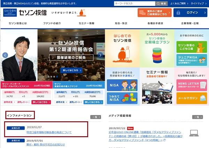Click the セゾン資産形成の達人ファンド header
The width and height of the screenshot is (209, 148).
[79, 85]
